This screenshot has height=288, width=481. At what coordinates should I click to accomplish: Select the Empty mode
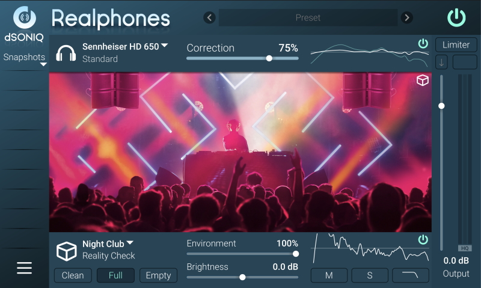(158, 275)
